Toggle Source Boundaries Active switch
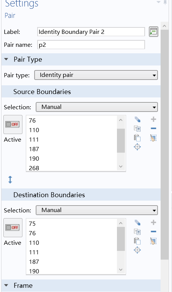The width and height of the screenshot is (172, 292). 13,124
